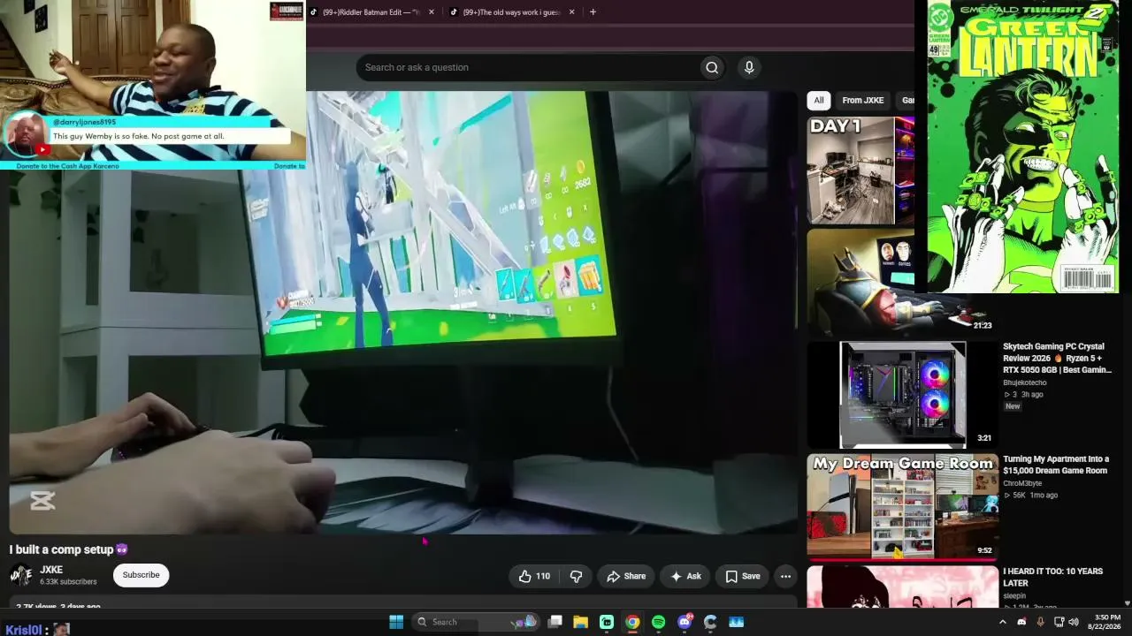Start voice search with the microphone icon
The image size is (1132, 636).
click(x=749, y=68)
